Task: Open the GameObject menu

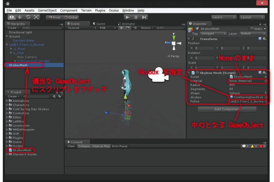Action: [47, 11]
